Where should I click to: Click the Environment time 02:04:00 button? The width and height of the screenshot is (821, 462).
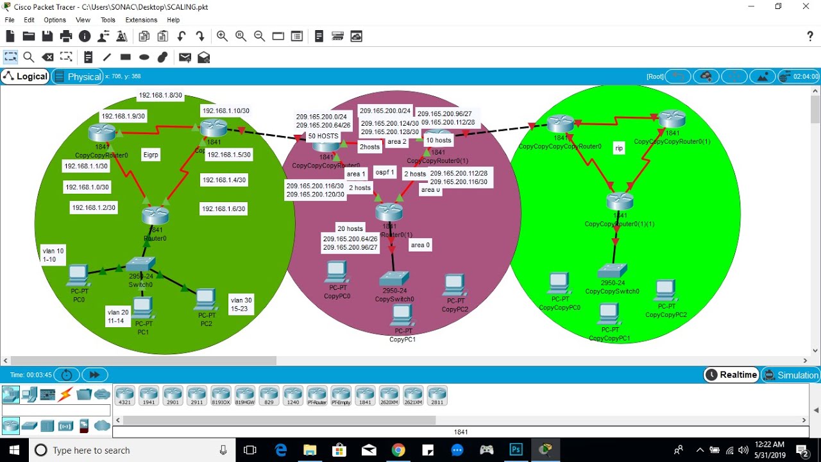click(x=799, y=76)
